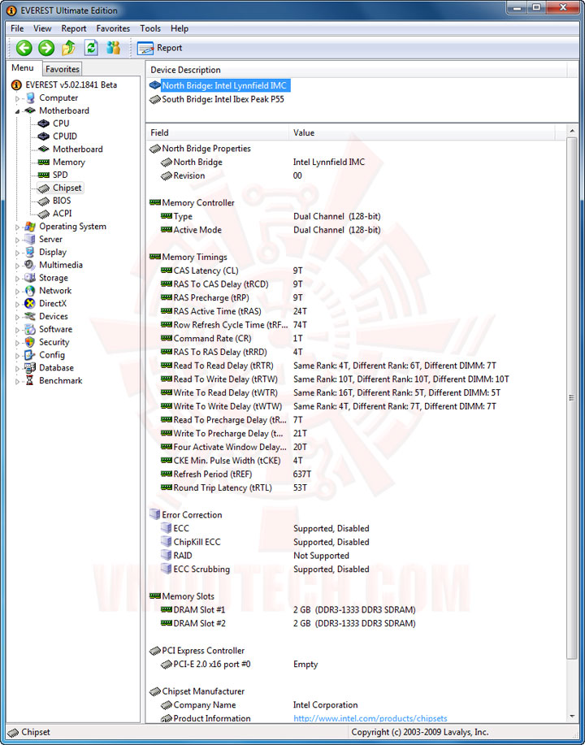Click the Up folder-level toolbar icon

[x=68, y=47]
